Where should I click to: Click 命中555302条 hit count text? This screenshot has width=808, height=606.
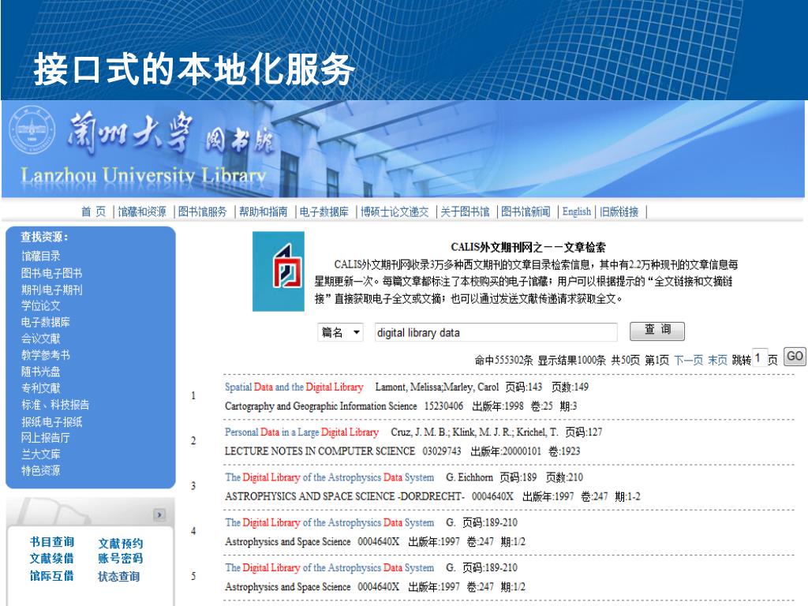click(x=503, y=360)
